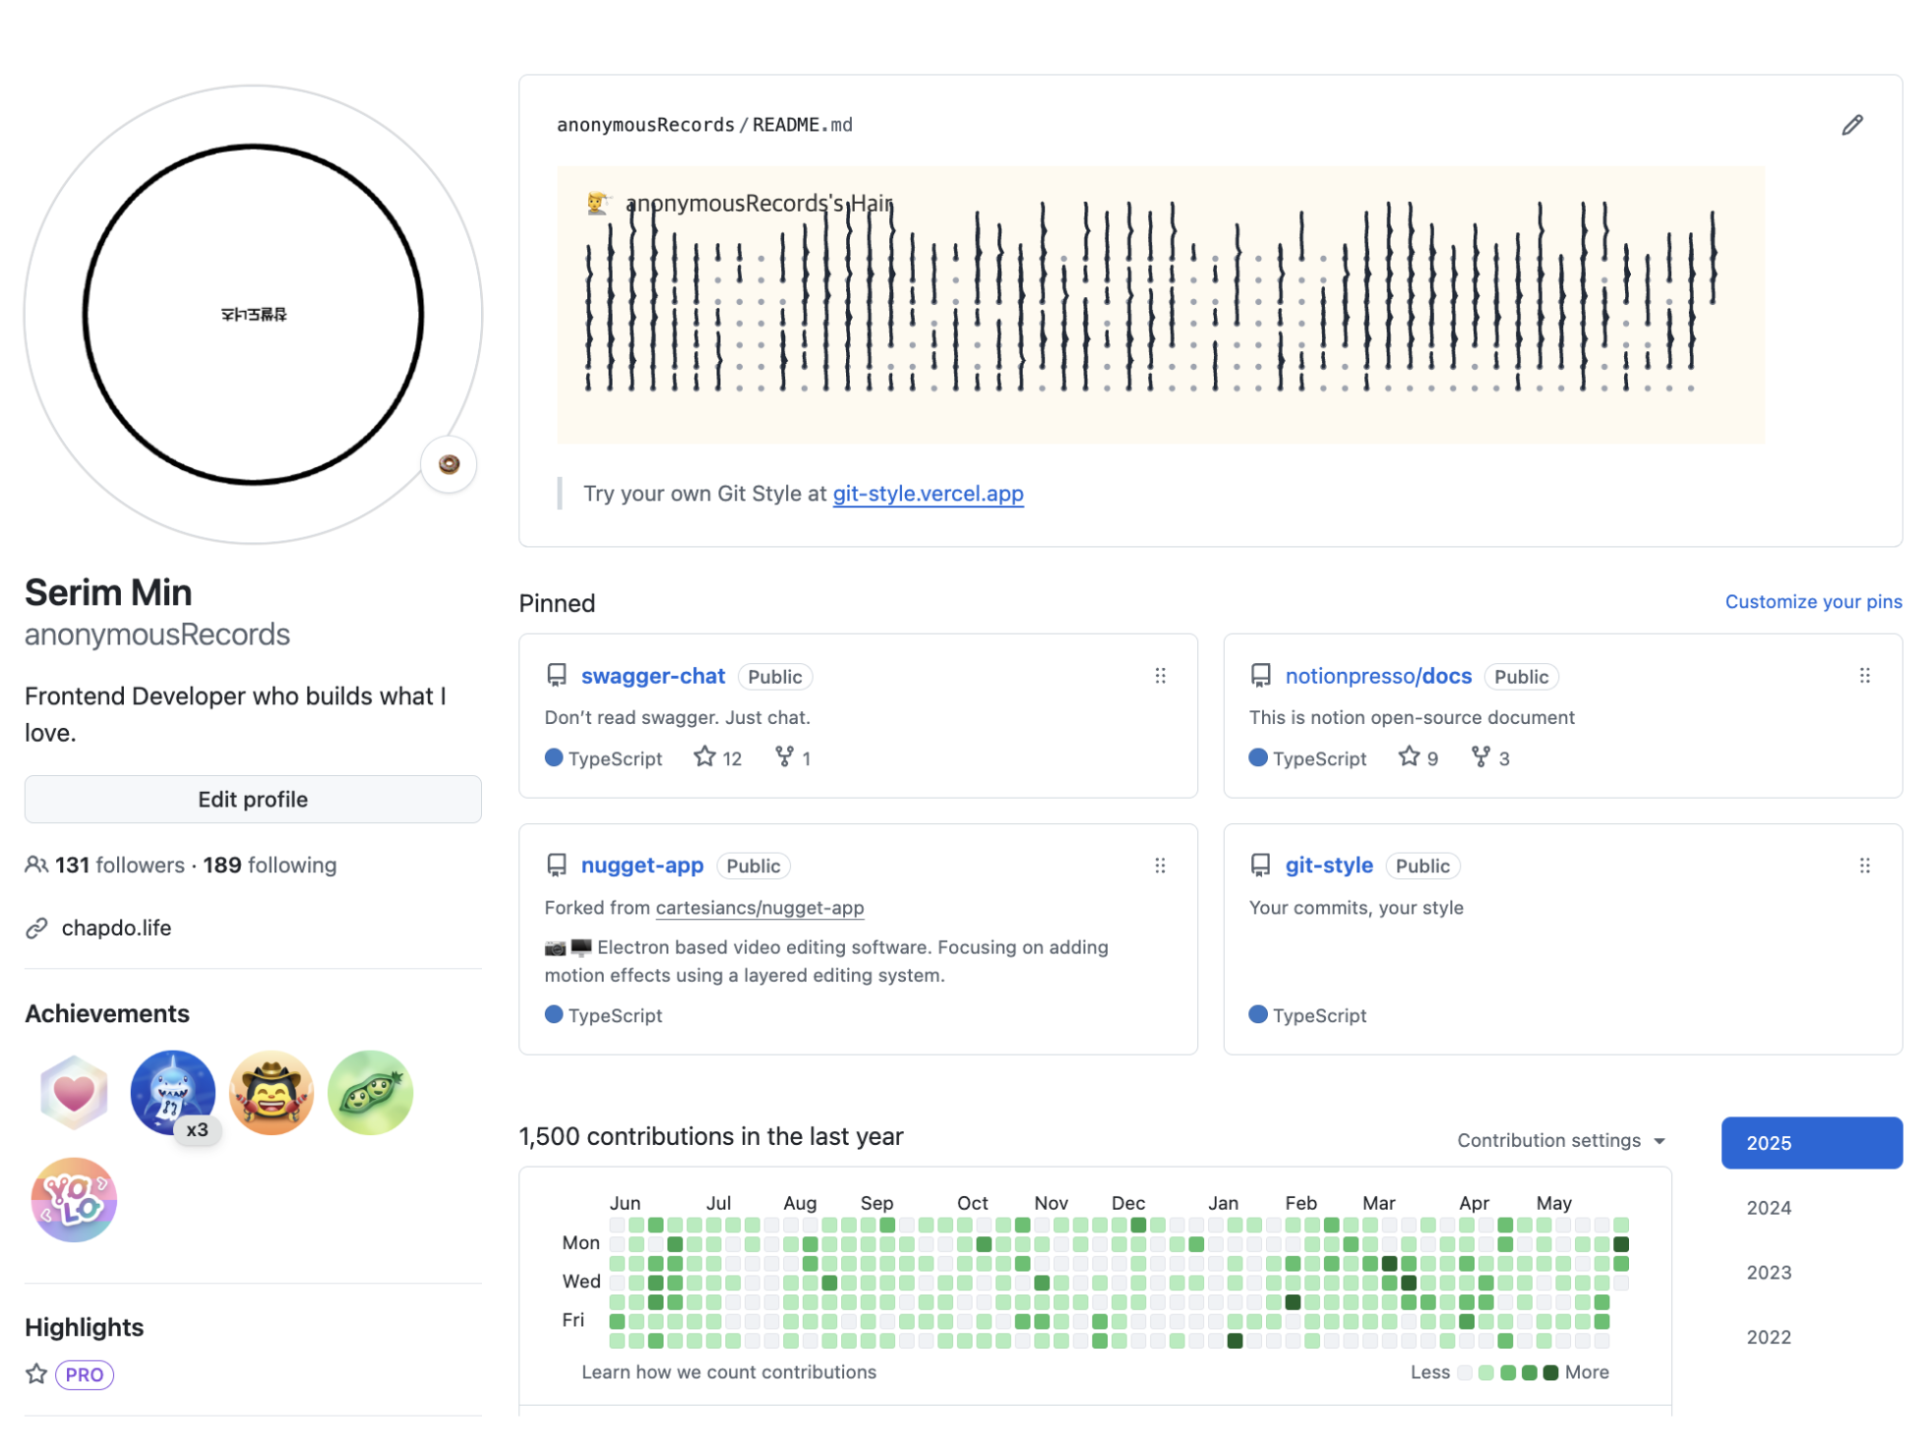Open Customize your pins
This screenshot has height=1444, width=1932.
(x=1813, y=601)
